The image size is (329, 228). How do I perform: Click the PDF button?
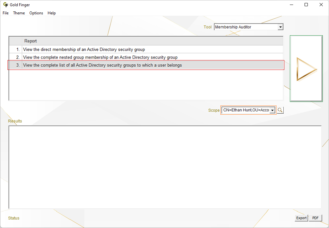315,218
